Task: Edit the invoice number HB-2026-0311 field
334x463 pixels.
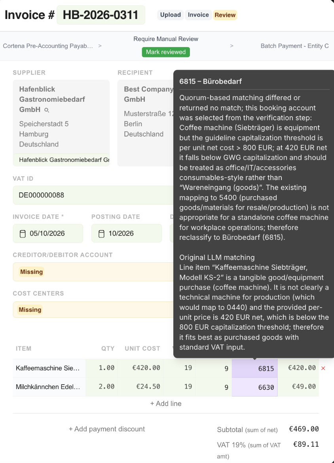Action: [101, 15]
